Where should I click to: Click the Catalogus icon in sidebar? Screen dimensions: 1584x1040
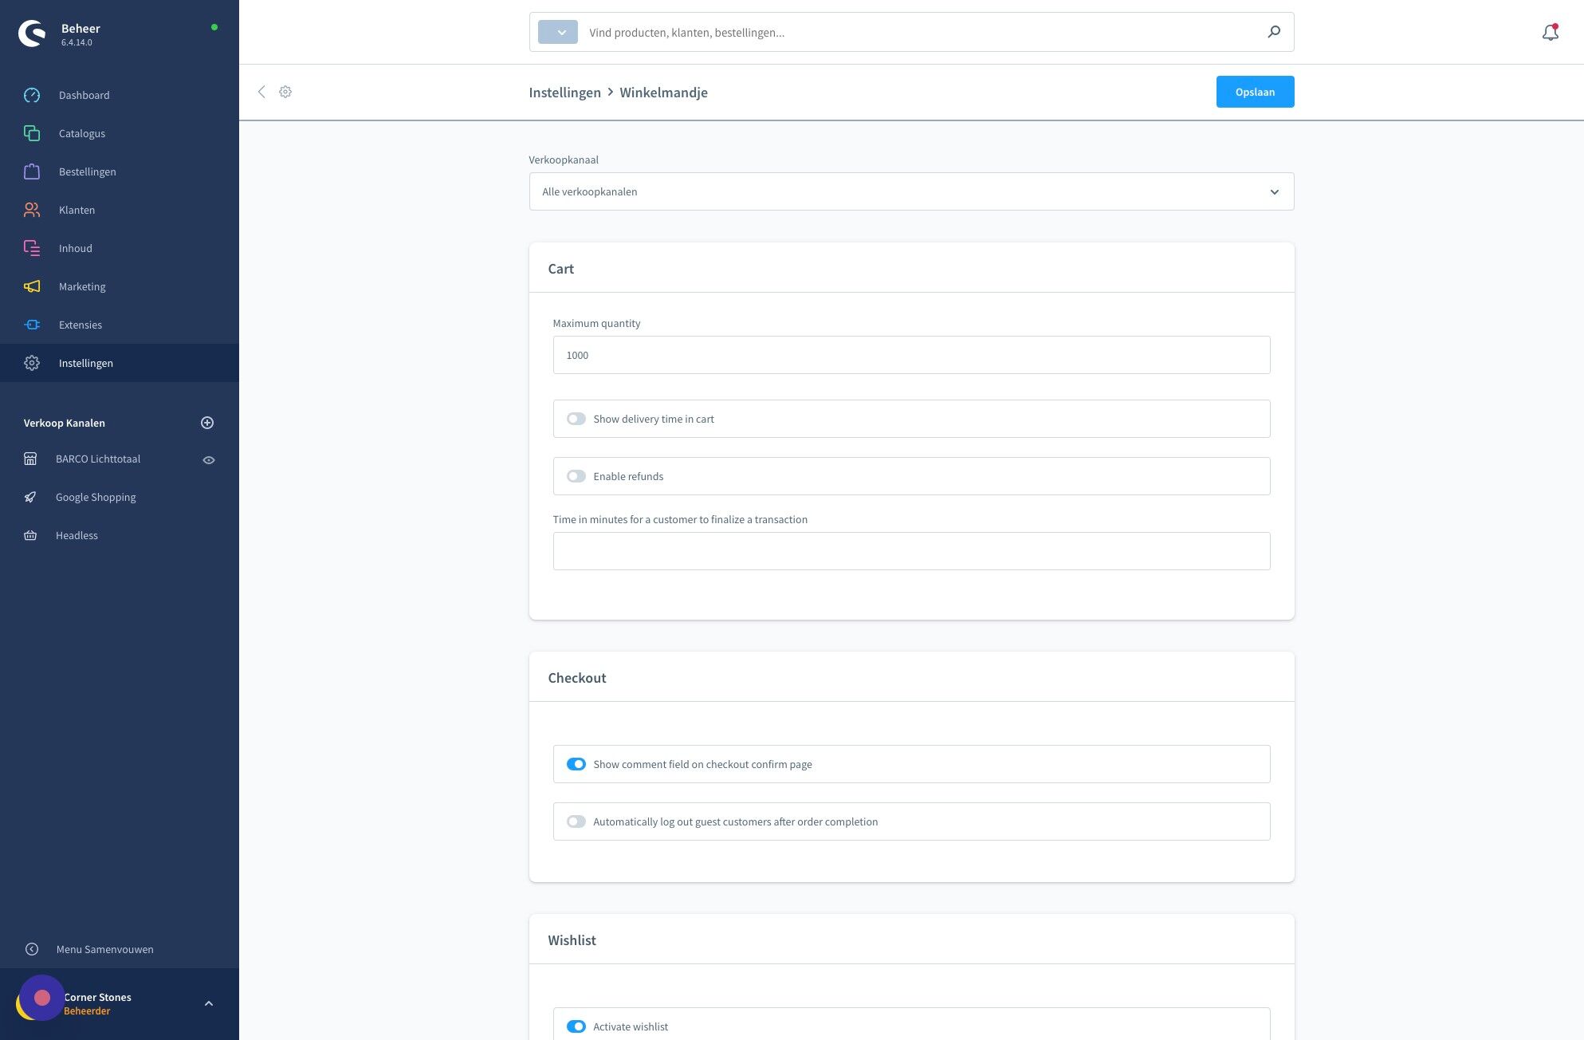click(x=32, y=133)
